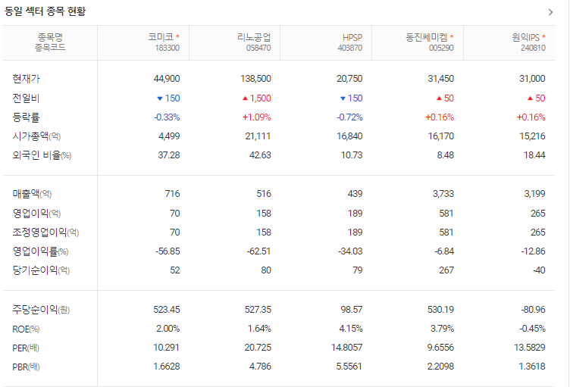Click current price 20,750 for HPSP
Viewport: 570px width, 387px height.
click(x=349, y=79)
